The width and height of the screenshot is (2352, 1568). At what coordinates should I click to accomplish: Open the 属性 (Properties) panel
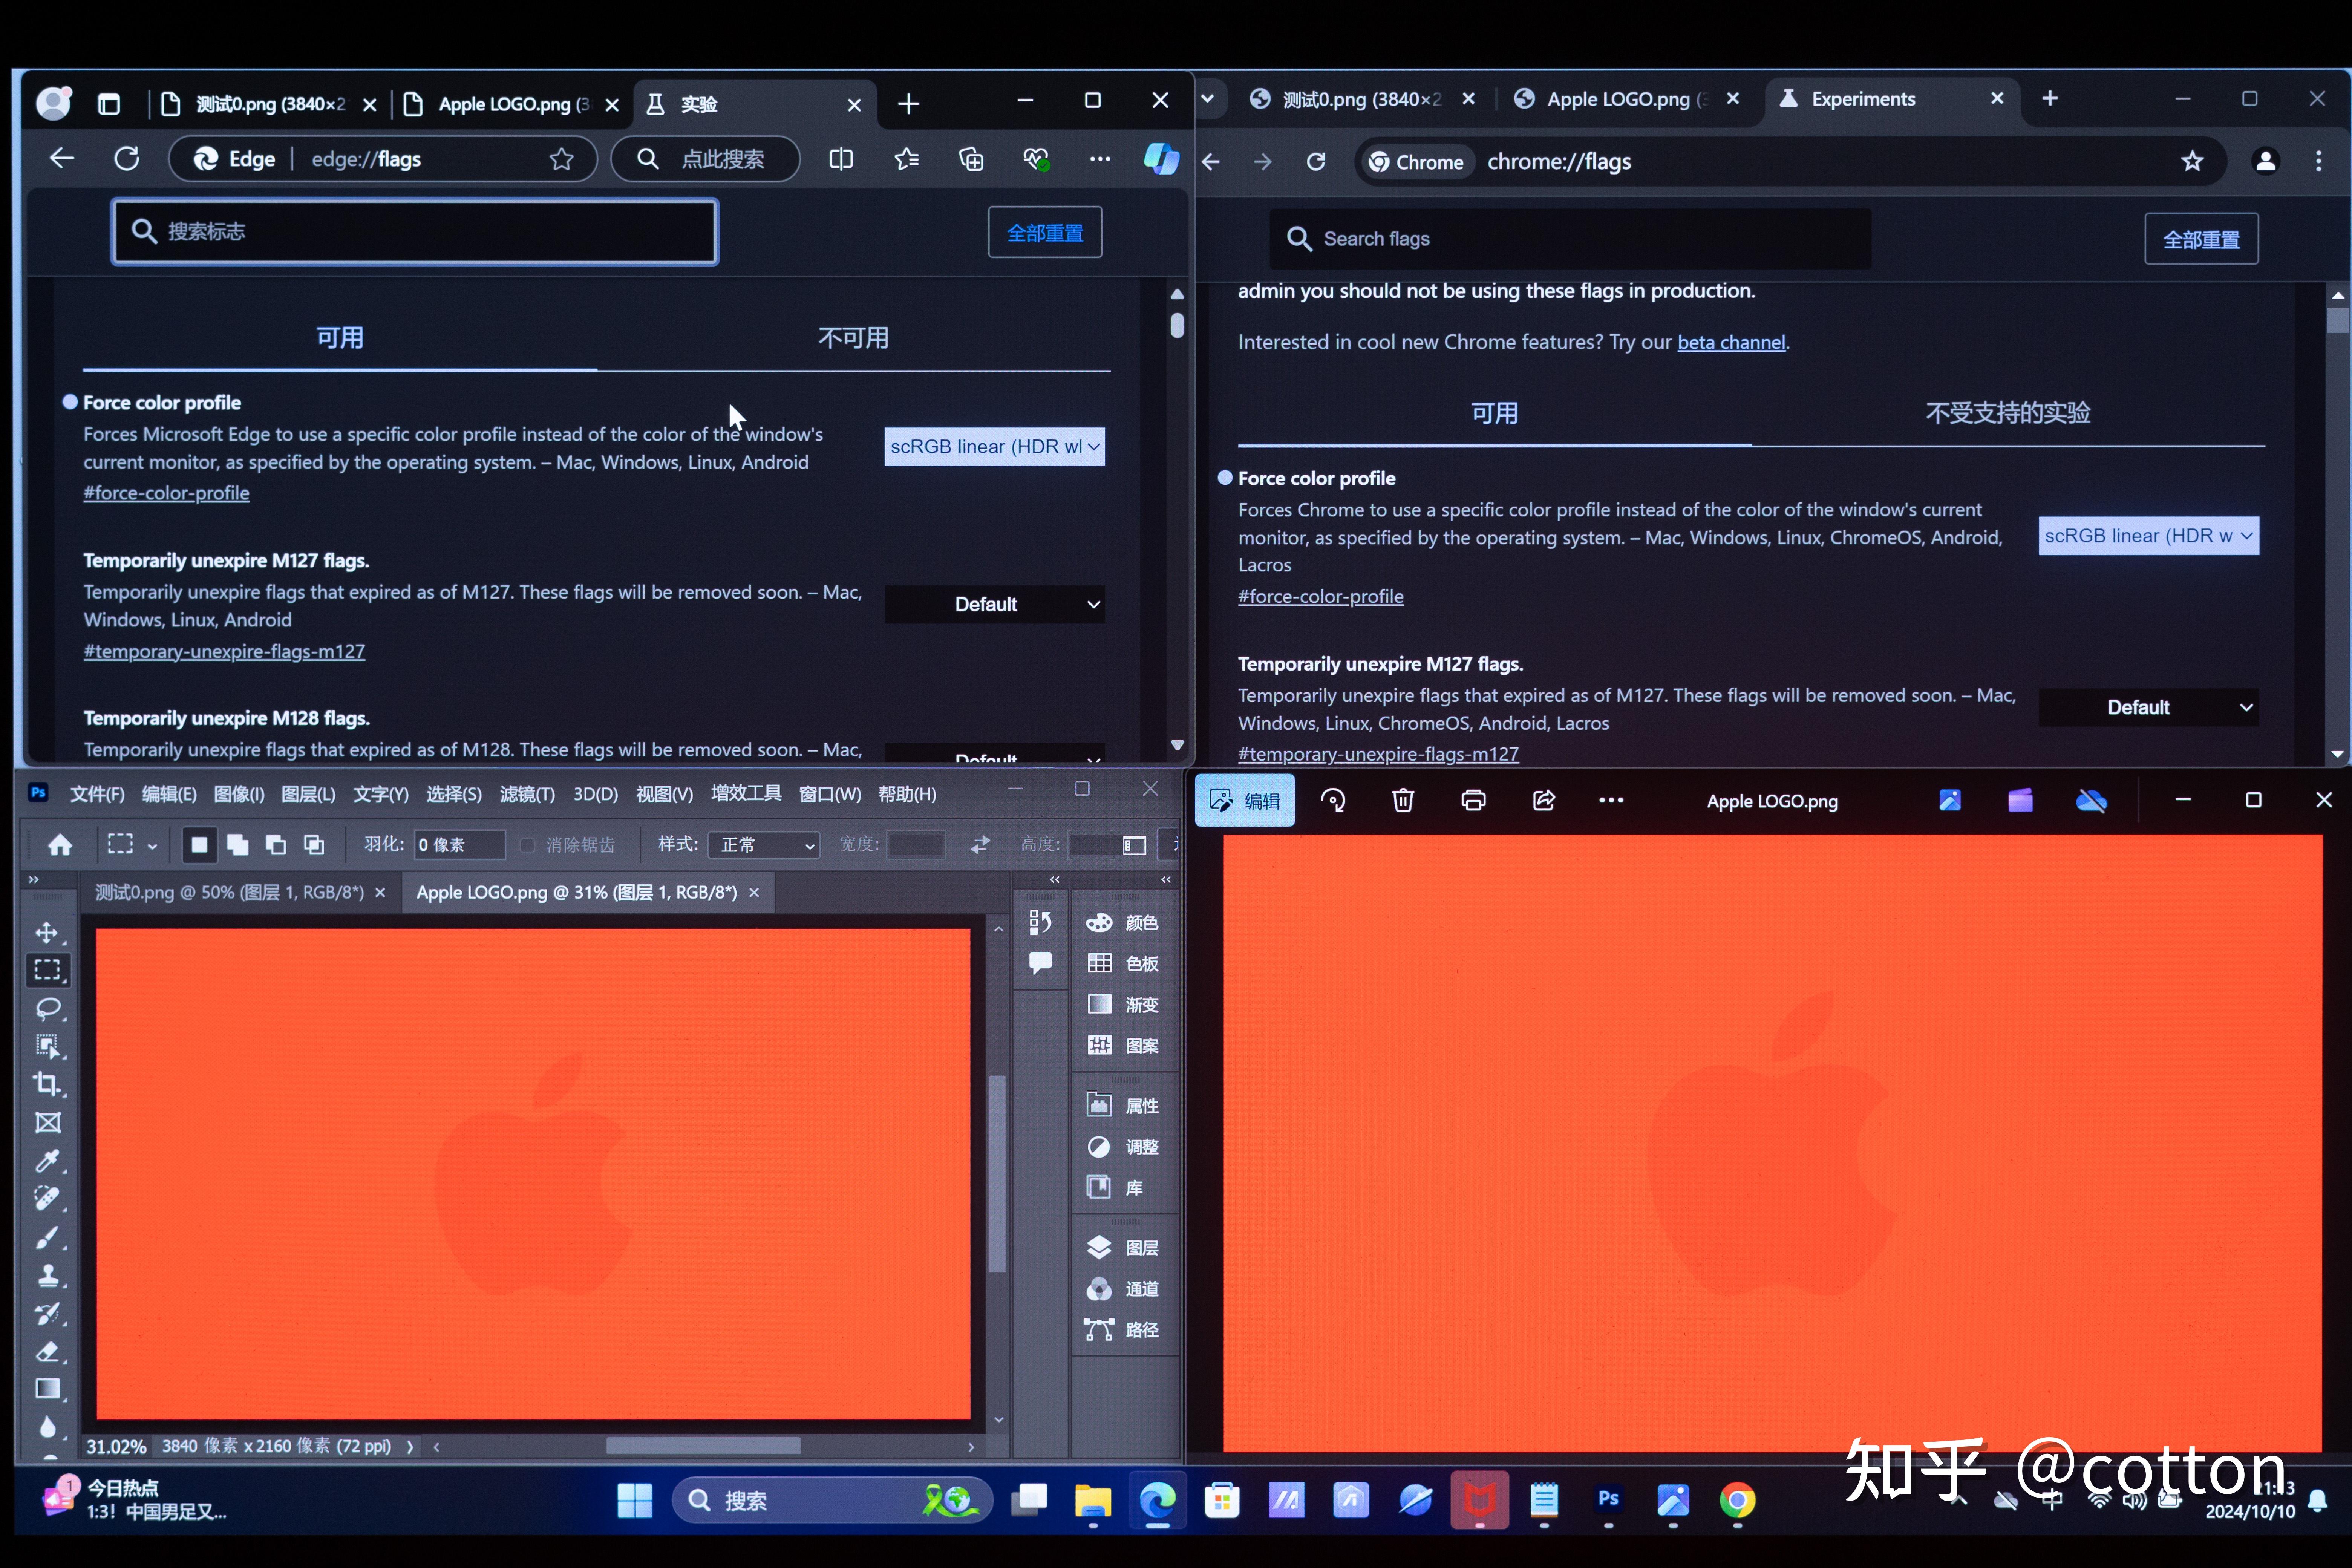(1122, 1106)
